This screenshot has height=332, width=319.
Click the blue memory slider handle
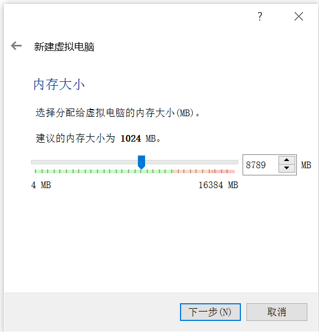pos(141,162)
